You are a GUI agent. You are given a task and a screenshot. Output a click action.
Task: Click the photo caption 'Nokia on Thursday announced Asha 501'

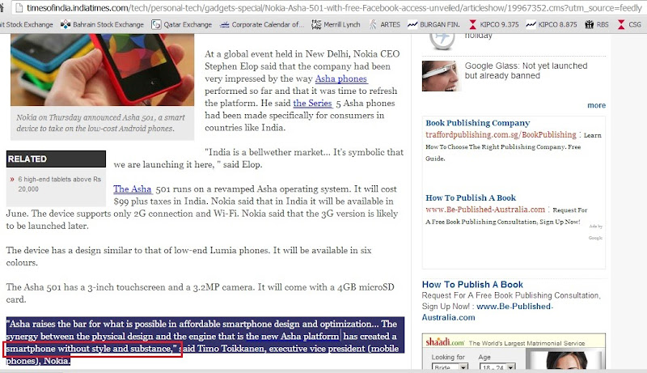click(100, 123)
